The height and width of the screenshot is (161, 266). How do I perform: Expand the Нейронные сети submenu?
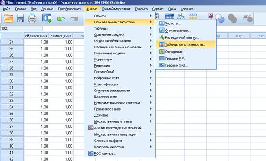tap(120, 78)
